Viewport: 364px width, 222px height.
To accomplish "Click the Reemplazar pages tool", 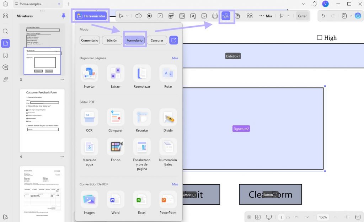I will (x=142, y=76).
